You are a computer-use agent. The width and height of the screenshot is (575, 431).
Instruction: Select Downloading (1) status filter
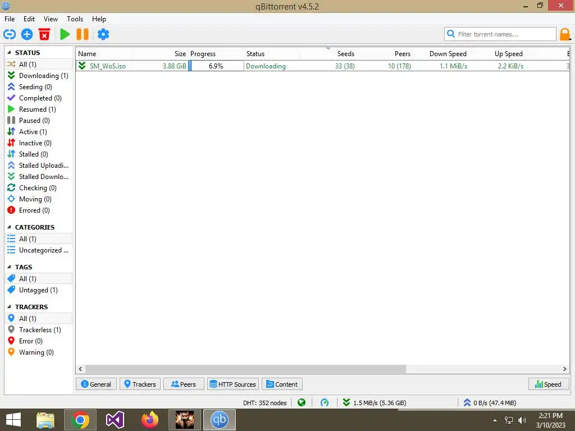coord(39,76)
